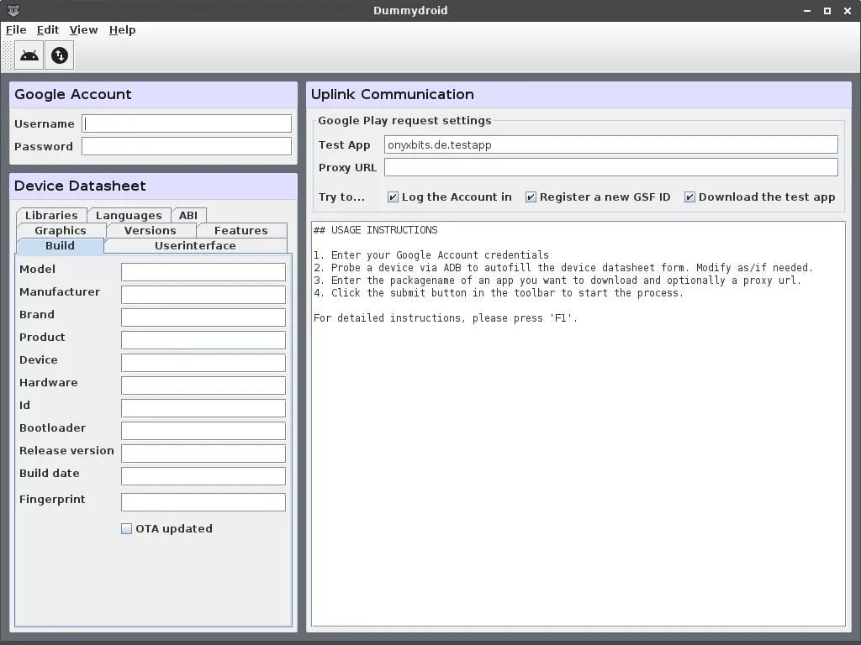Uncheck 'Download the test app'
The height and width of the screenshot is (645, 861).
[x=689, y=197]
